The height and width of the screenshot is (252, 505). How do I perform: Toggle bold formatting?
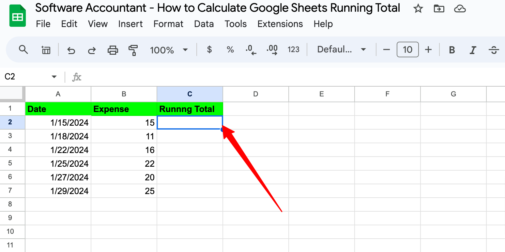[x=452, y=50]
